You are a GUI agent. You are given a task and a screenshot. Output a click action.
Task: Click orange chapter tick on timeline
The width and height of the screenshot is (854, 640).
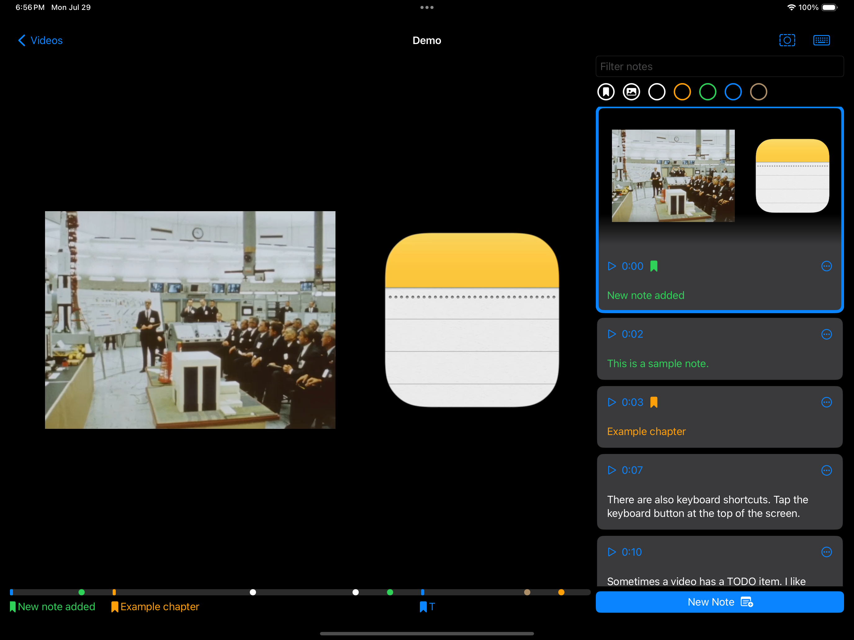(x=114, y=592)
